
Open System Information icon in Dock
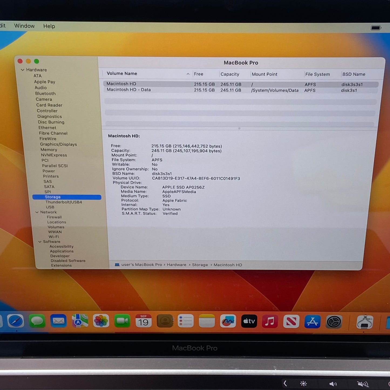click(x=365, y=322)
